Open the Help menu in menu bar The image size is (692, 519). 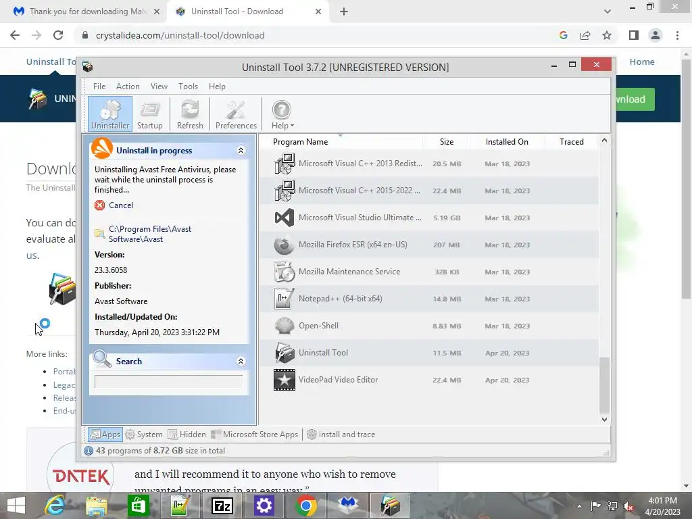point(217,86)
